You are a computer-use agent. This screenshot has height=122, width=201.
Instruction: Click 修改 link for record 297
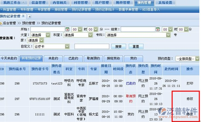tap(190, 99)
